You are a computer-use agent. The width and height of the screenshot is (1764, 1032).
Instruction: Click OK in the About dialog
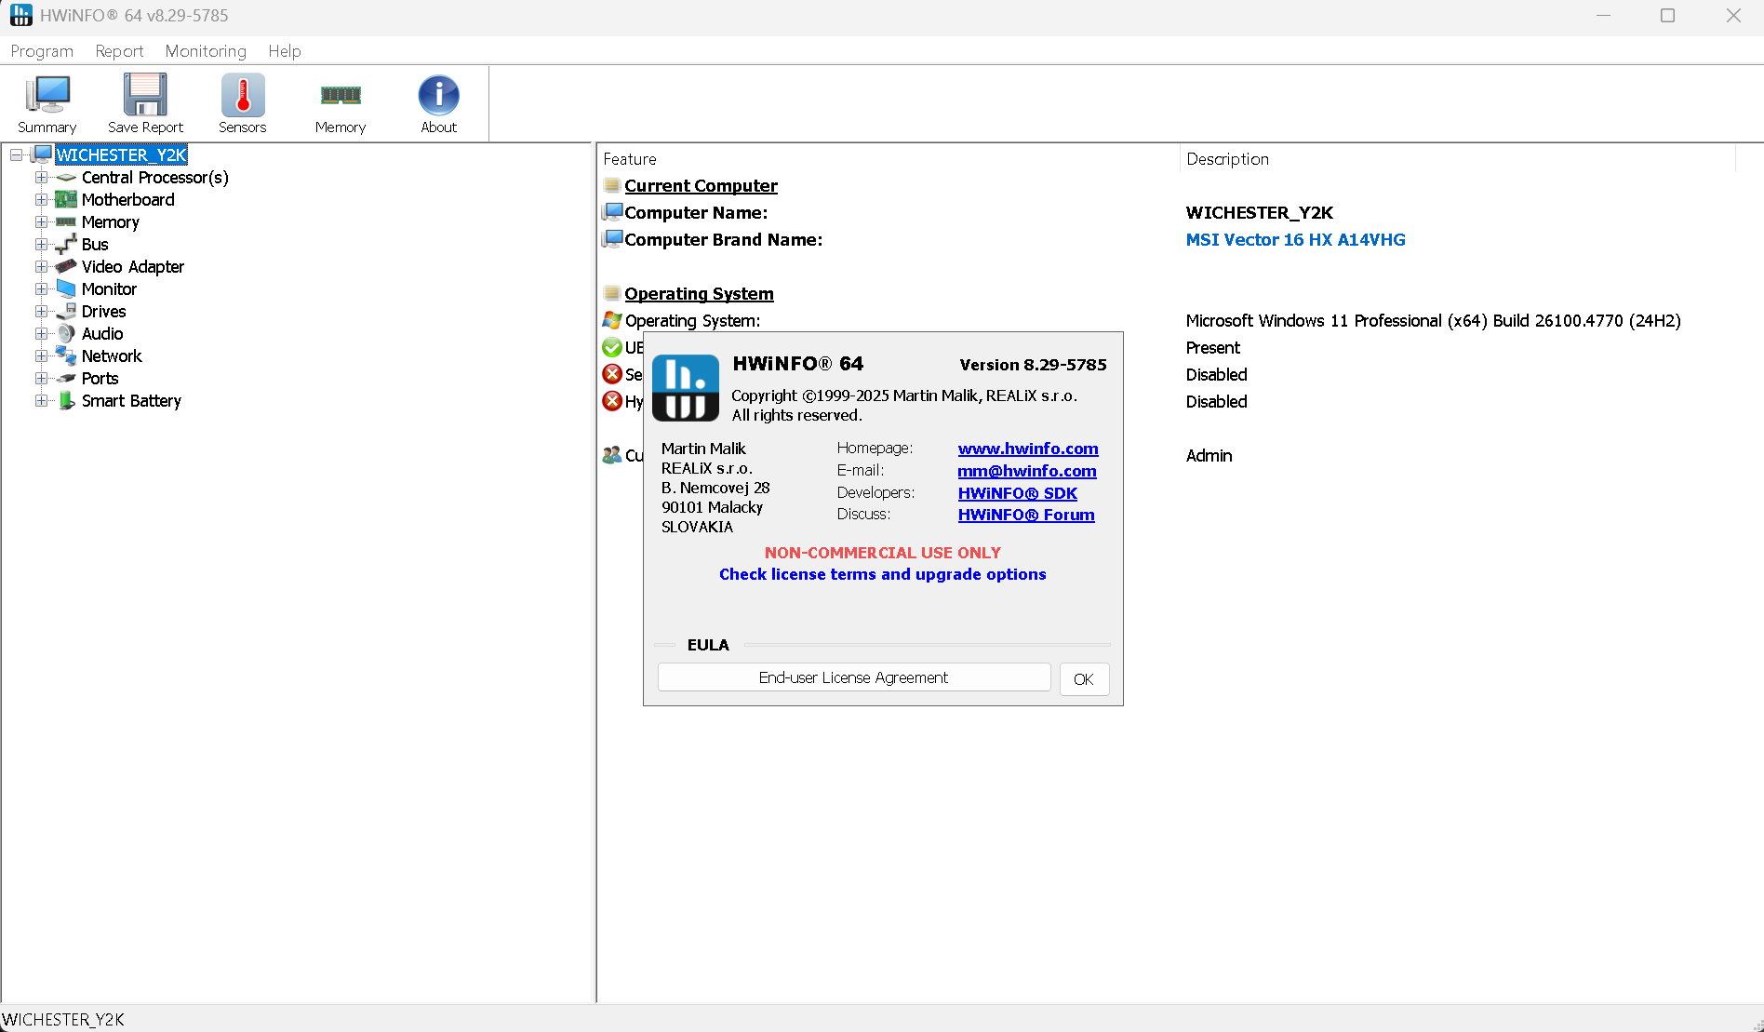[1084, 678]
